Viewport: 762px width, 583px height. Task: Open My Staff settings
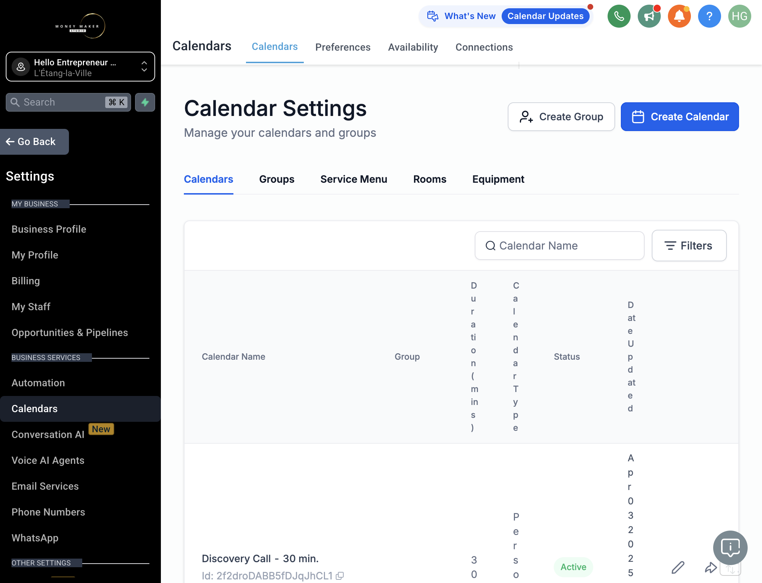coord(31,307)
